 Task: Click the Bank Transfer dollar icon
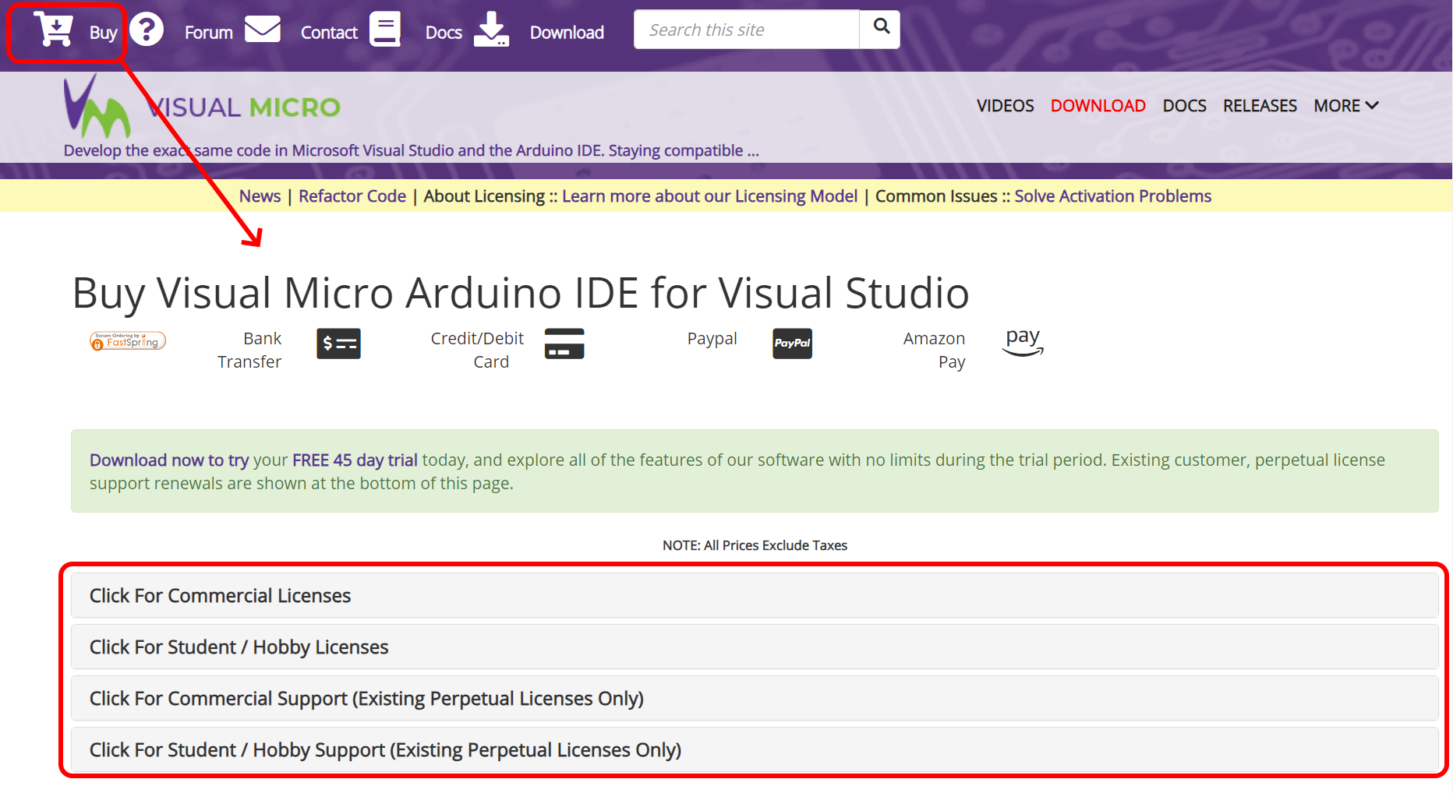(338, 344)
